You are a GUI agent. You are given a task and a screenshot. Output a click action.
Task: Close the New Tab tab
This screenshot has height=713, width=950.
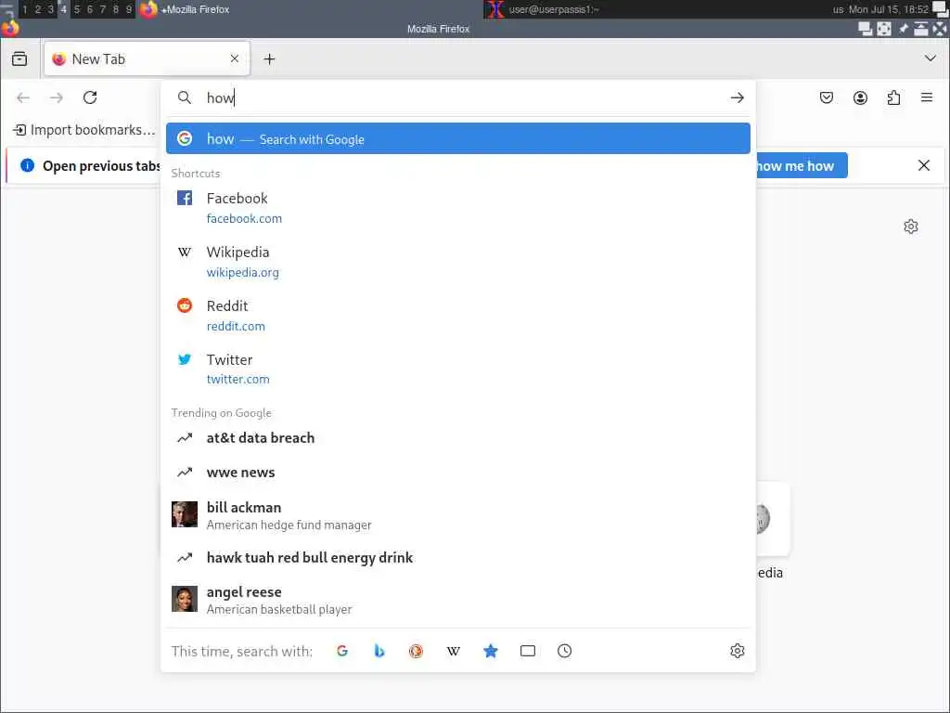[x=235, y=58]
